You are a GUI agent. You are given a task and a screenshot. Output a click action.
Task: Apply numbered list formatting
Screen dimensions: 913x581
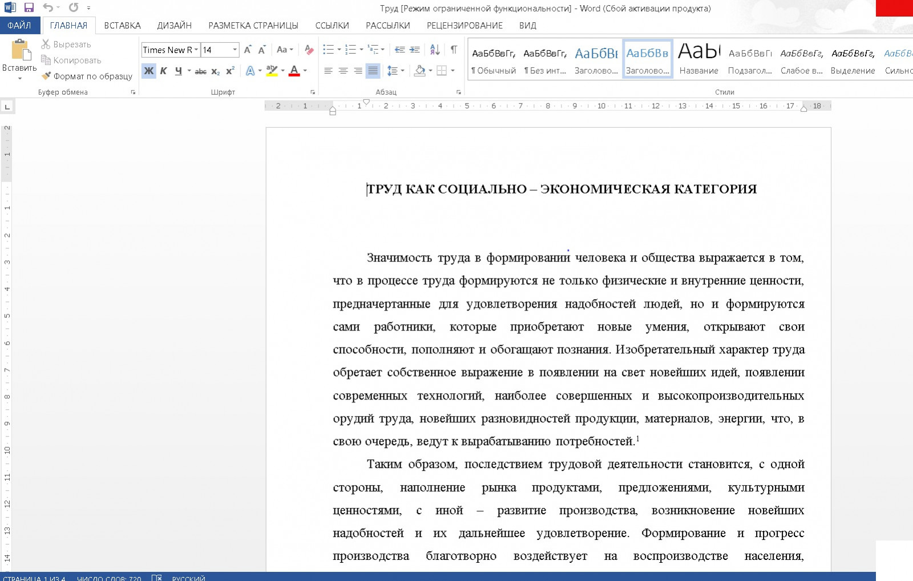[x=350, y=50]
